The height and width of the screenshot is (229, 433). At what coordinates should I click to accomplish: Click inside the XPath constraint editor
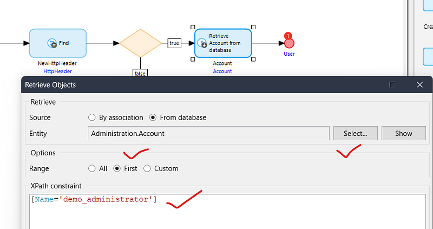(x=216, y=214)
